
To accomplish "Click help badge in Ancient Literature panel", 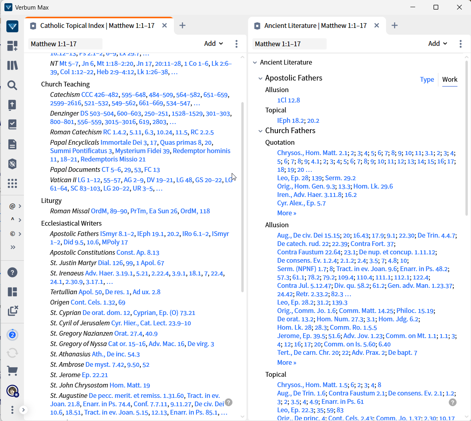I will point(453,402).
